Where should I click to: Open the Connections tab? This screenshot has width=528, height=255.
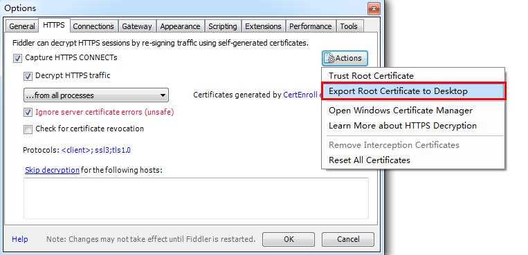[x=93, y=26]
